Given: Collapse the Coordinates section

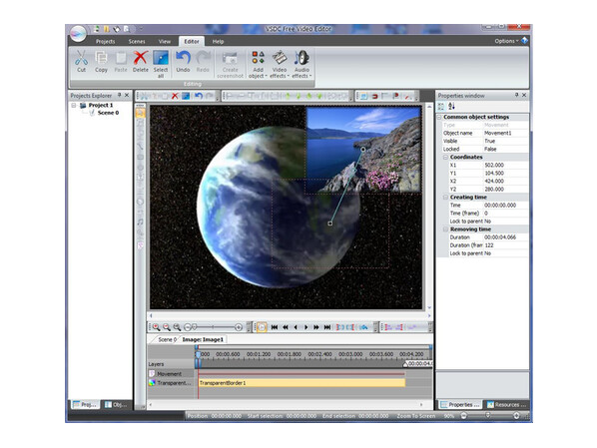Looking at the screenshot, I should pos(445,158).
